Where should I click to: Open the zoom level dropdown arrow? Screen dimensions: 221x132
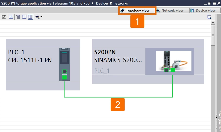point(41,17)
